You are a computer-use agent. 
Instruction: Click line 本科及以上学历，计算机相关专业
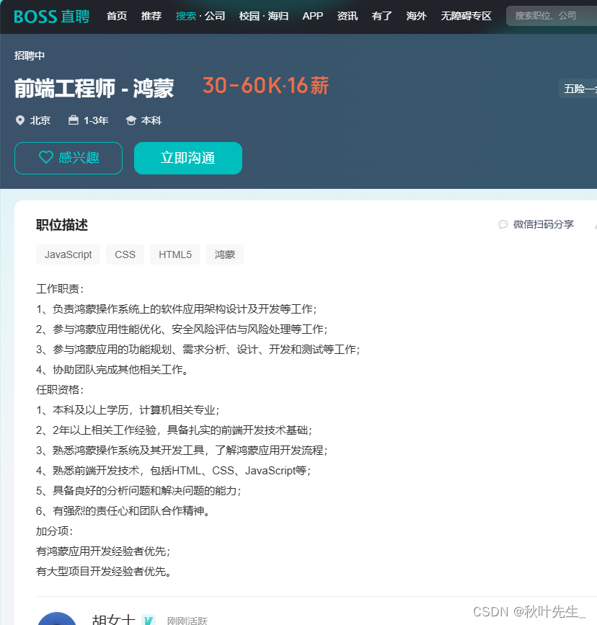click(128, 410)
